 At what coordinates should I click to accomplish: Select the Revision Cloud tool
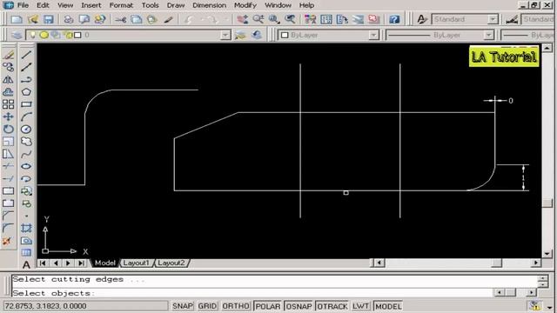click(x=26, y=142)
